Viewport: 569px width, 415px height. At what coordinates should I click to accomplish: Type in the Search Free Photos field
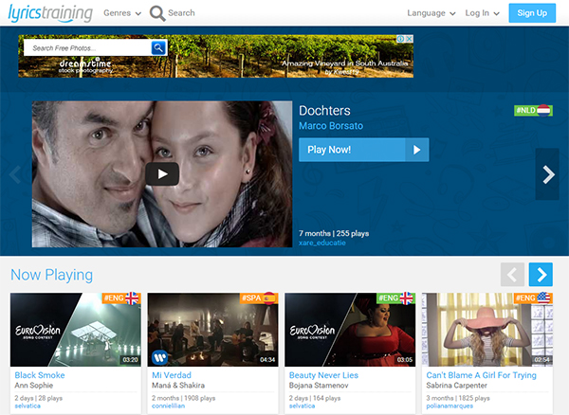(x=85, y=47)
